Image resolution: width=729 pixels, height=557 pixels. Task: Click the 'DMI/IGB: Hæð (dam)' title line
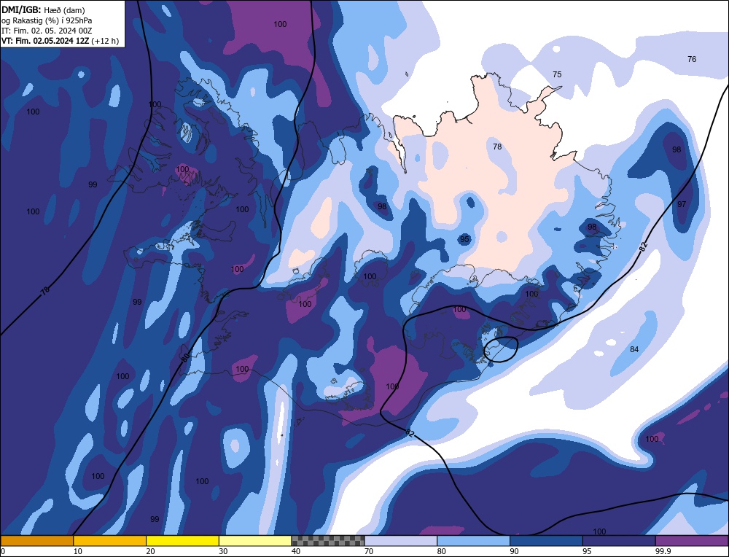(43, 9)
